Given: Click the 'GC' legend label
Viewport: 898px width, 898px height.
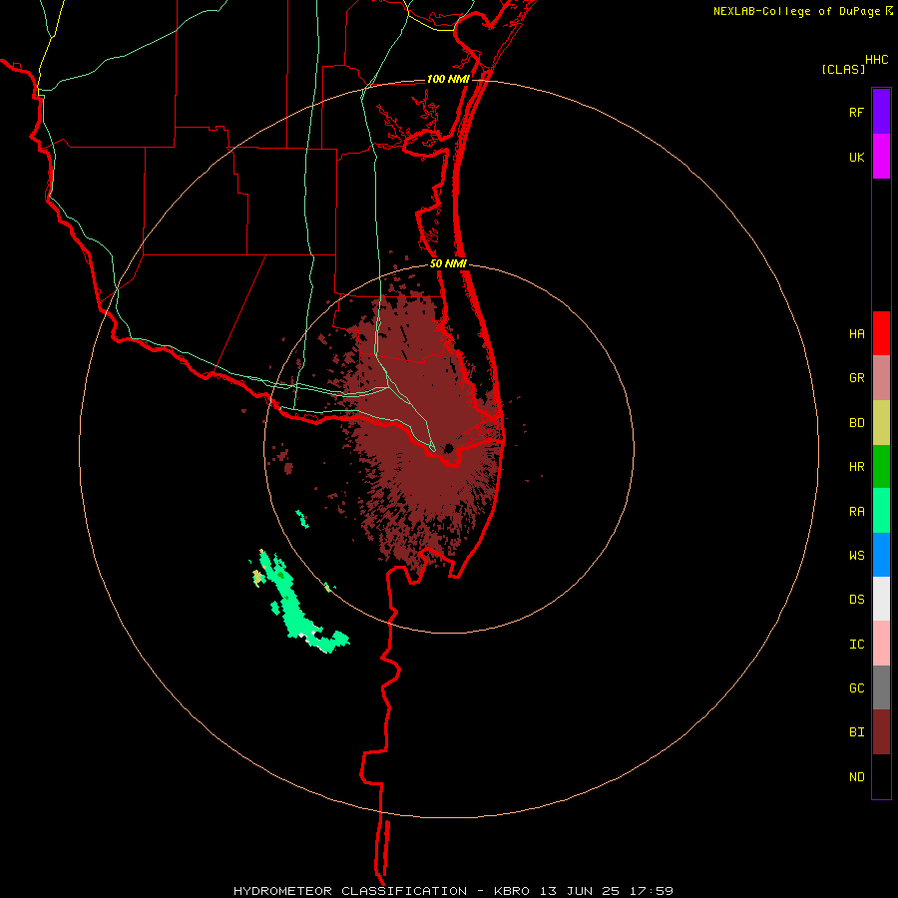Looking at the screenshot, I should point(856,688).
